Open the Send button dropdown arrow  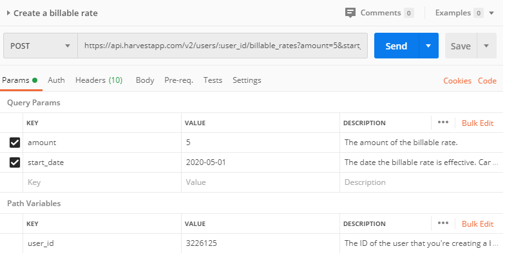(428, 46)
